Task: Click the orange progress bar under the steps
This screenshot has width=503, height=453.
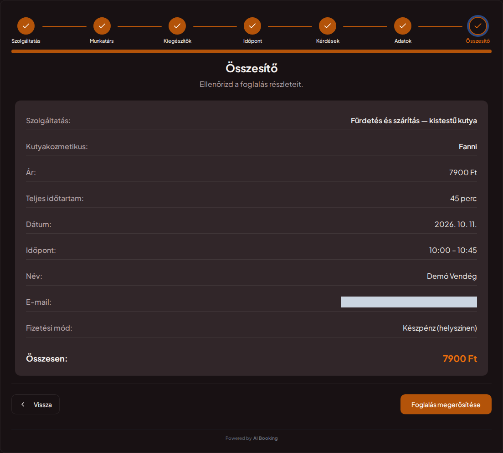Action: (x=251, y=51)
